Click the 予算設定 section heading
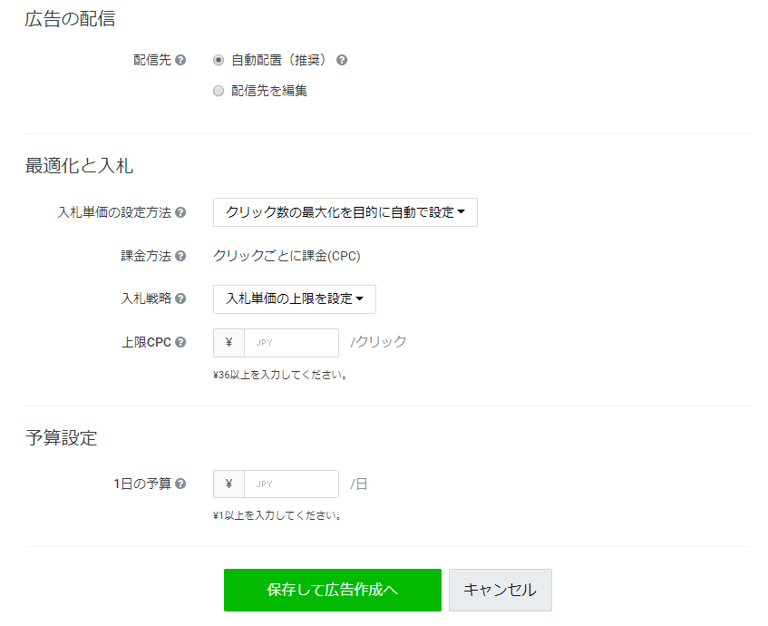 [x=62, y=438]
